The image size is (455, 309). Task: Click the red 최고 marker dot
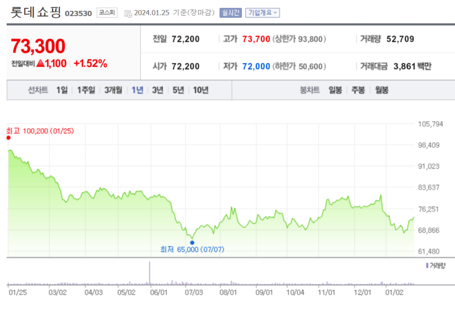9,138
